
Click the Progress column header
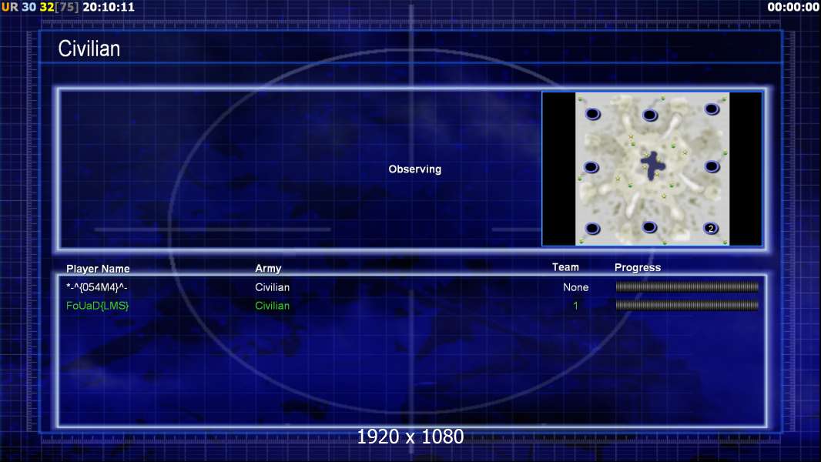638,267
